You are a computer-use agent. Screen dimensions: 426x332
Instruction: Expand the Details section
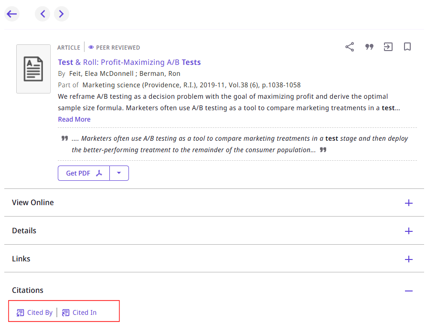click(408, 231)
